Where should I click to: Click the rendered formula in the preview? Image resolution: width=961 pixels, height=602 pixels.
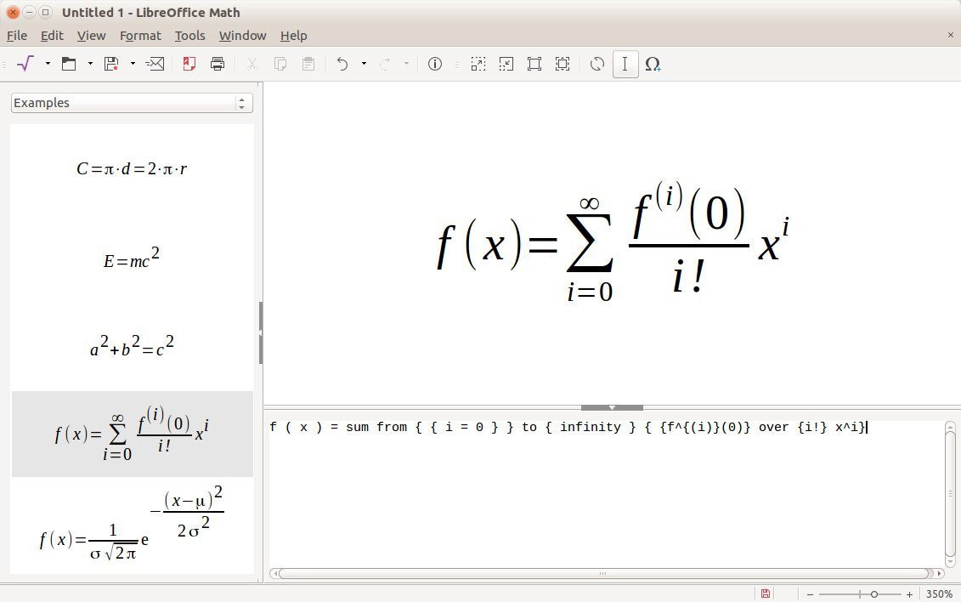(x=613, y=242)
